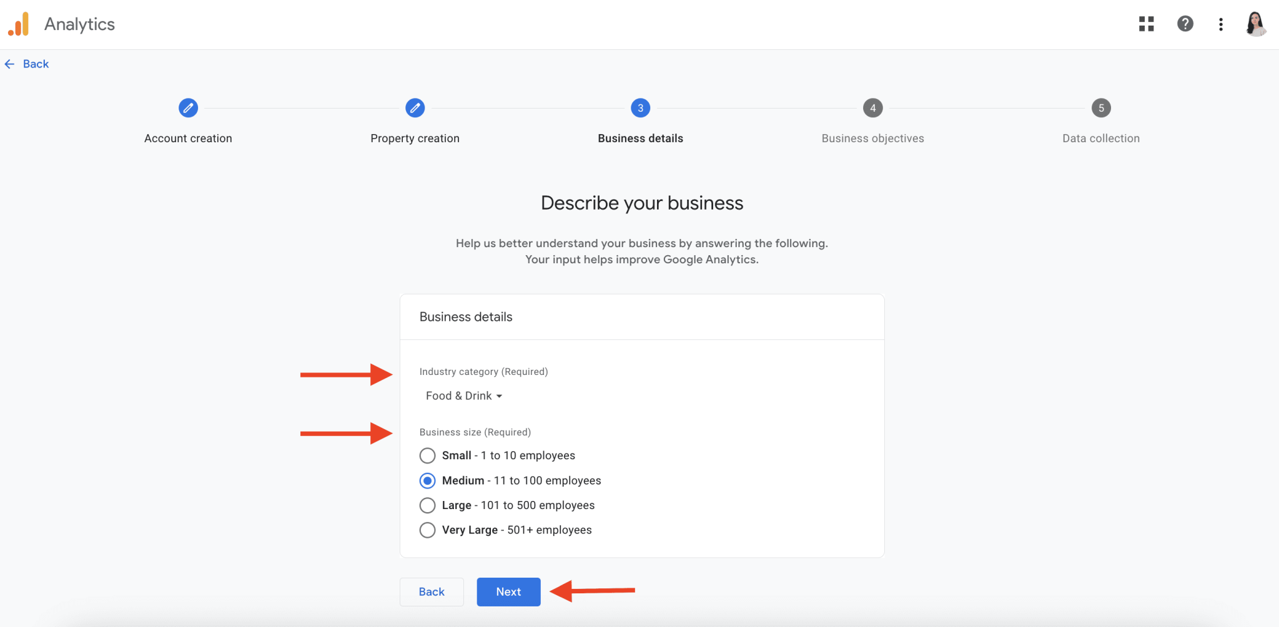Click the Property creation step label
This screenshot has height=627, width=1279.
[x=415, y=139]
